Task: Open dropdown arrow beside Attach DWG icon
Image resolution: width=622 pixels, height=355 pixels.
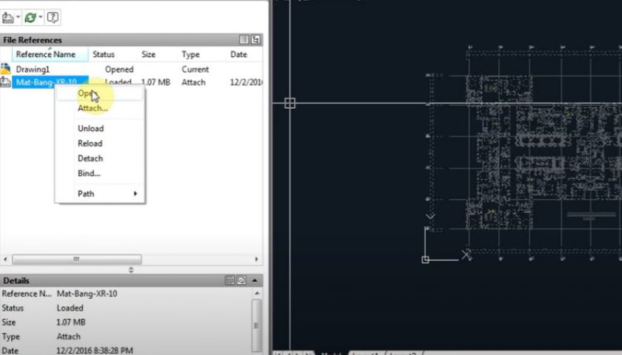Action: click(18, 17)
